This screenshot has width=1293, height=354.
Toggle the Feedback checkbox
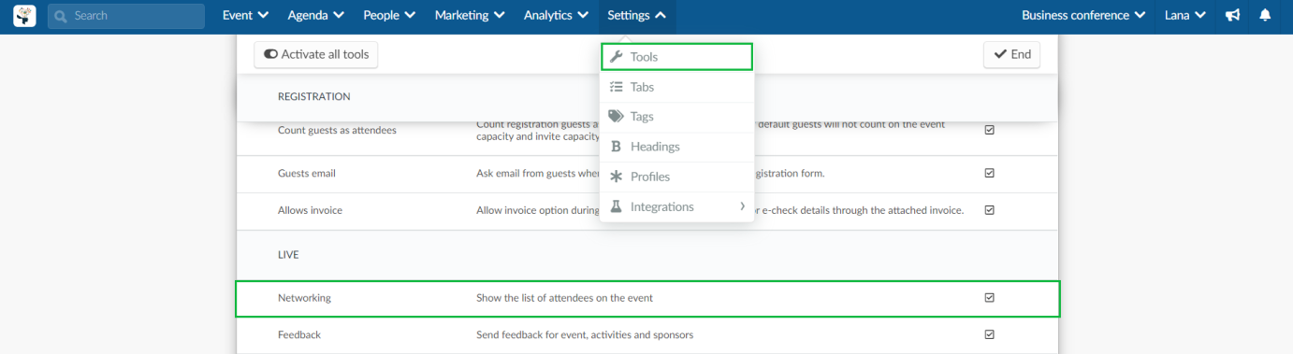click(990, 334)
